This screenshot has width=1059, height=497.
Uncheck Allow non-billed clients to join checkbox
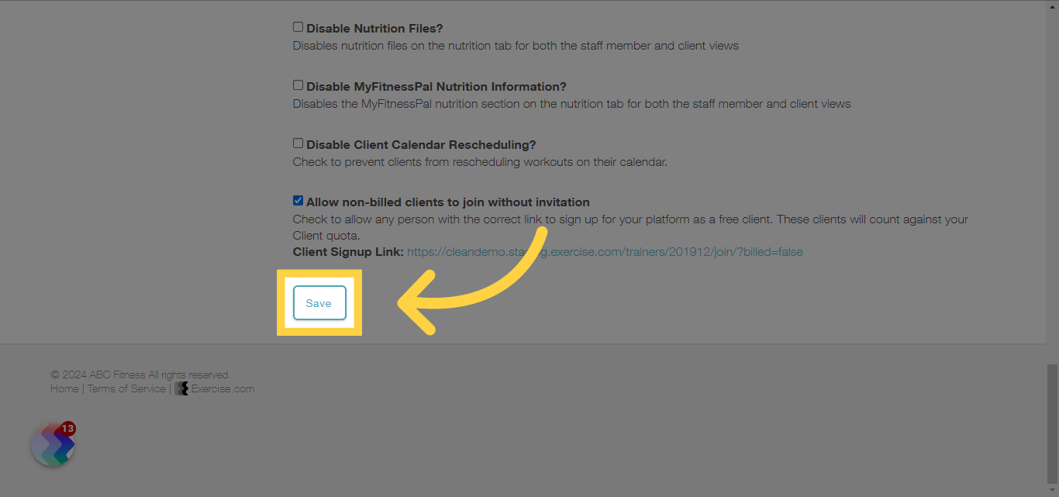[x=298, y=201]
